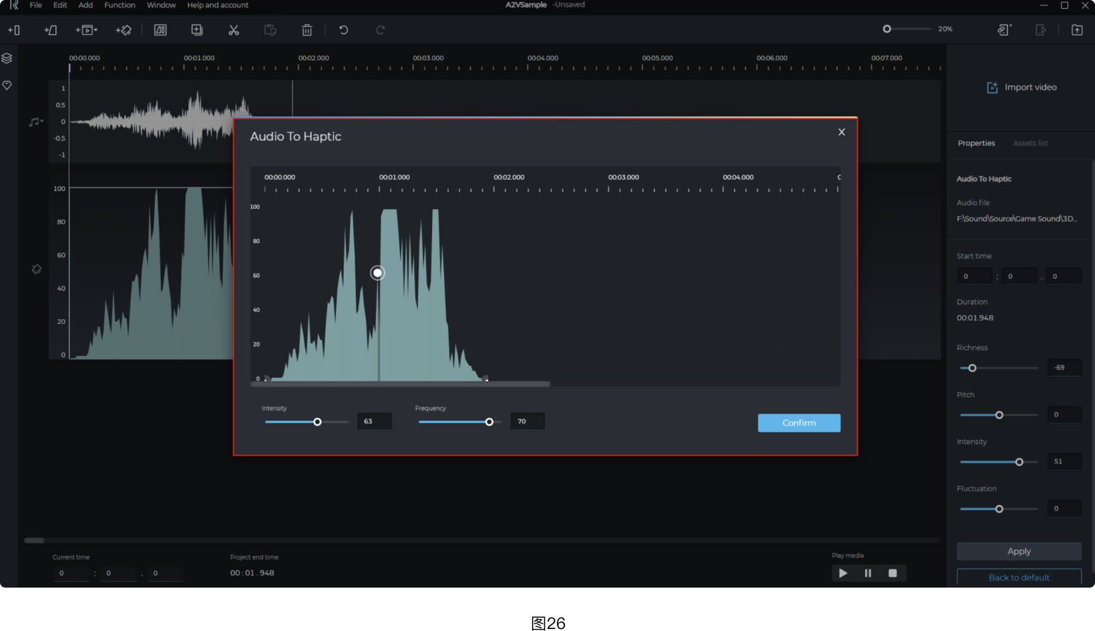
Task: Open the audio track options dropdown
Action: tap(41, 122)
